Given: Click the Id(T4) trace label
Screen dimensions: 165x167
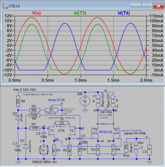Looking at the screenshot, I should pyautogui.click(x=124, y=13).
